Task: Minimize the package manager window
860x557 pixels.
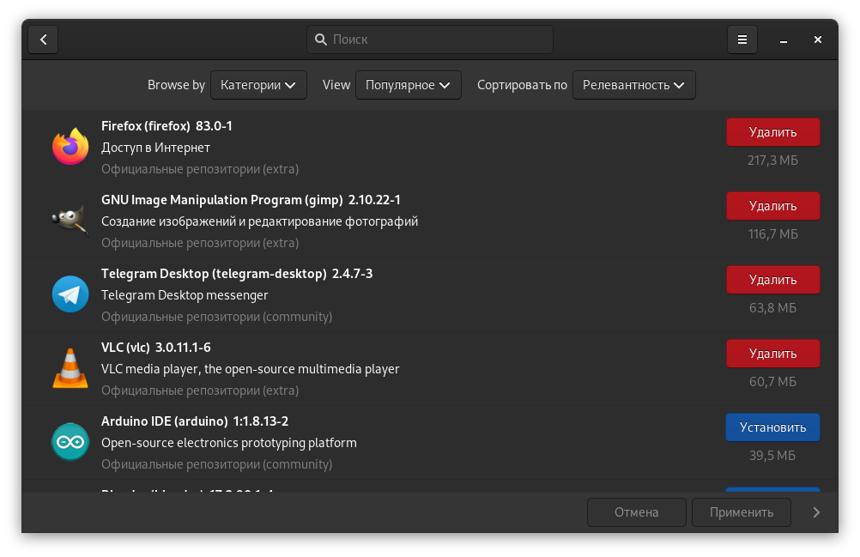Action: click(x=784, y=39)
